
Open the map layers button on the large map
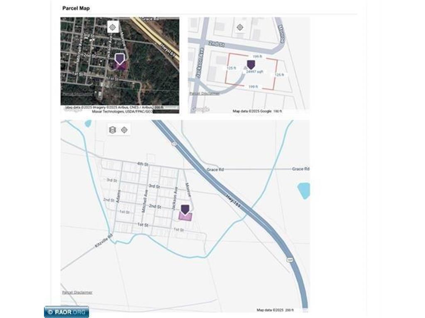click(112, 130)
